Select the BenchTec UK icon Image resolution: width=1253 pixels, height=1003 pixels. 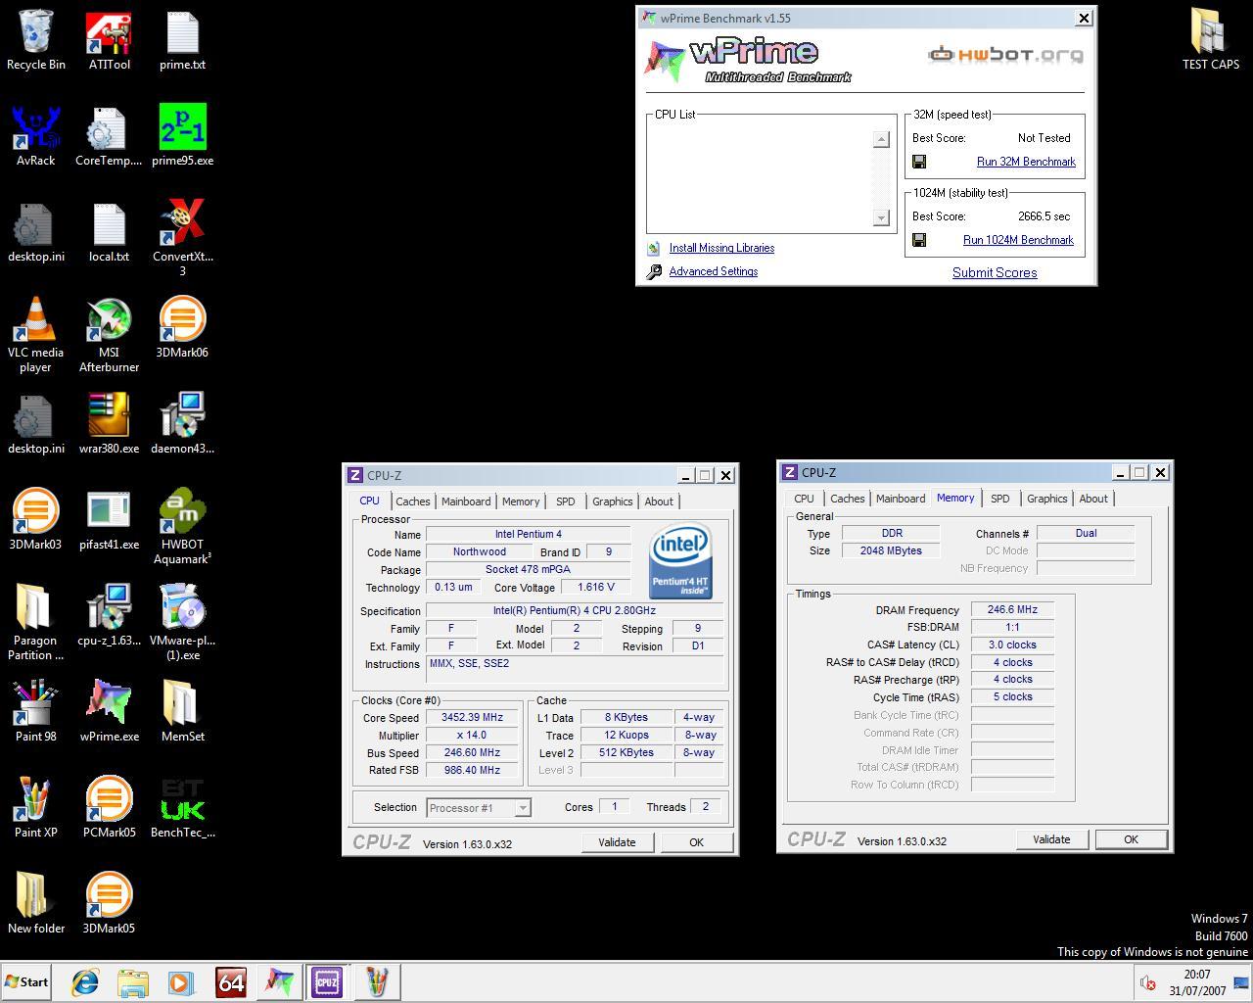click(182, 809)
